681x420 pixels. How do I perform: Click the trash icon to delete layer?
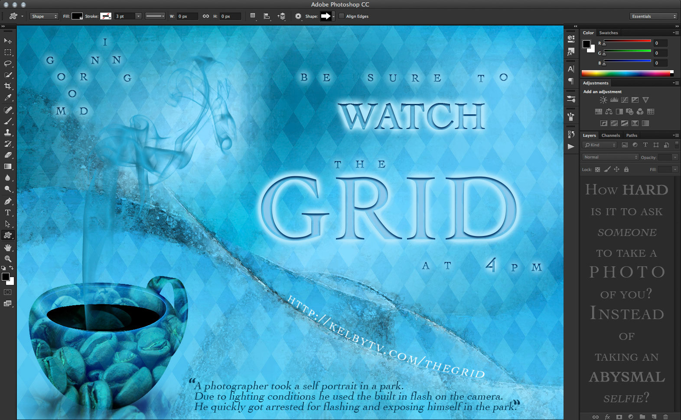pos(665,417)
